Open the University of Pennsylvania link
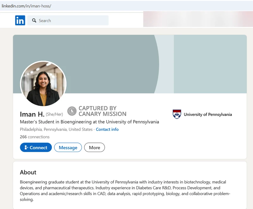This screenshot has height=209, width=253. 208,114
